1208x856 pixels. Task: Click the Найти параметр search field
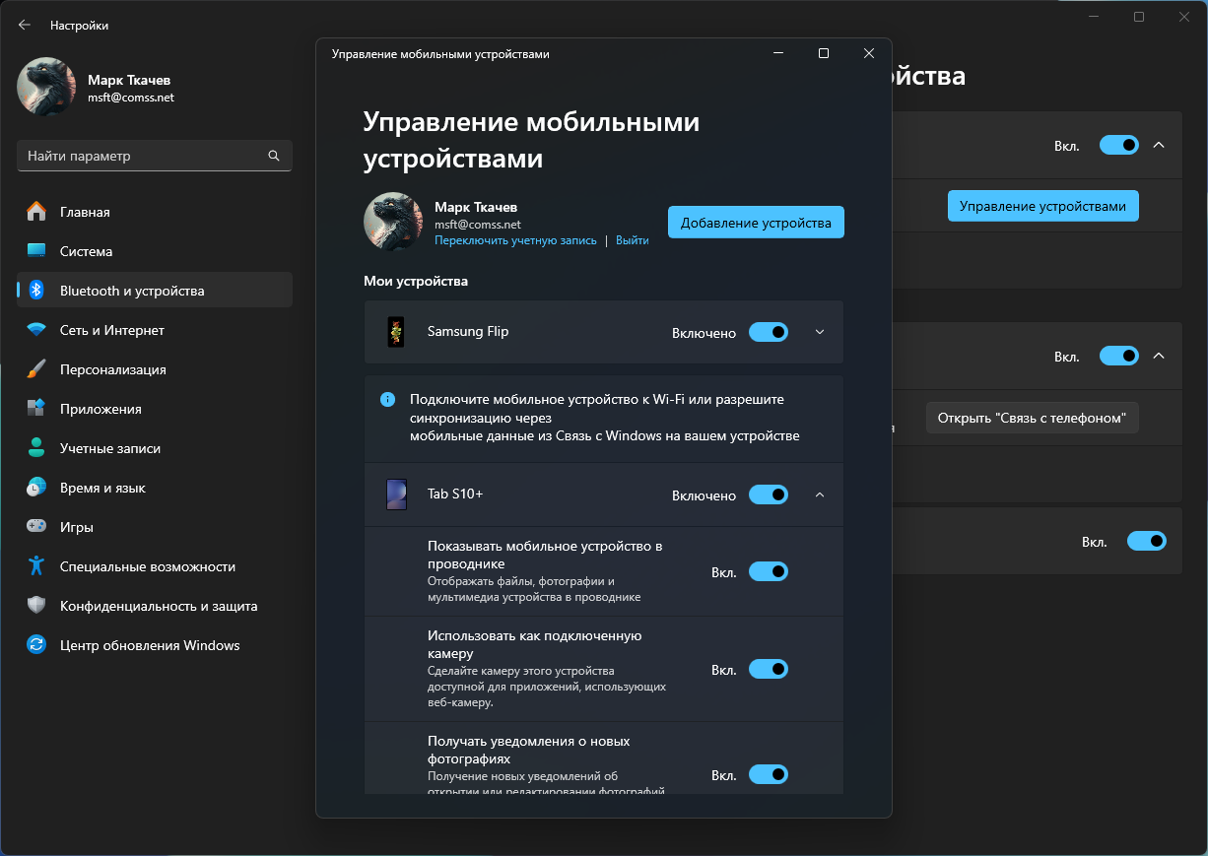(155, 156)
